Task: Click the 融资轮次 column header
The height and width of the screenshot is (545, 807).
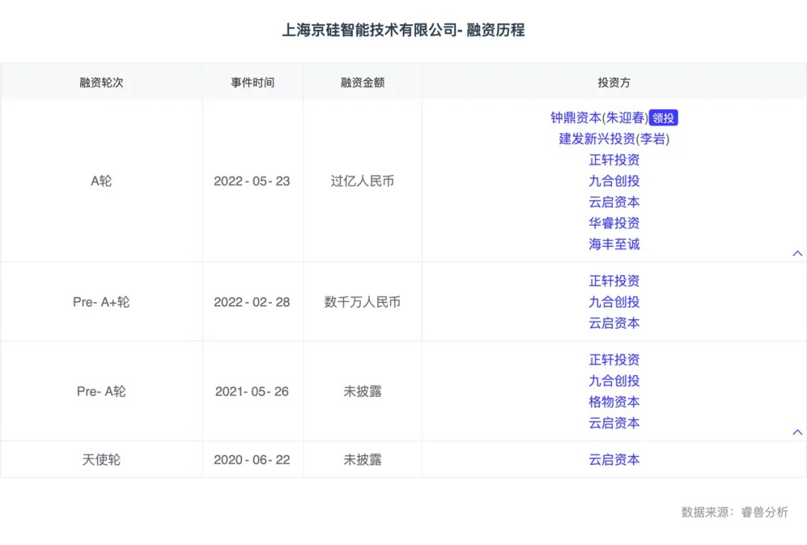Action: pos(102,82)
